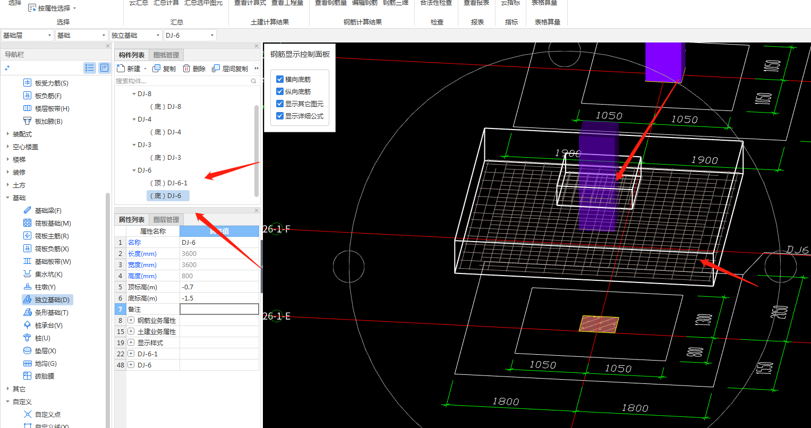Expand the 空心楼盖 tree node
This screenshot has width=811, height=428.
(7, 147)
